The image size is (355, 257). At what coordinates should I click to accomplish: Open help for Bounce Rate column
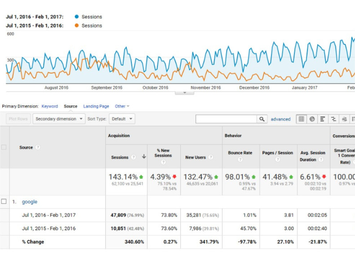240,160
